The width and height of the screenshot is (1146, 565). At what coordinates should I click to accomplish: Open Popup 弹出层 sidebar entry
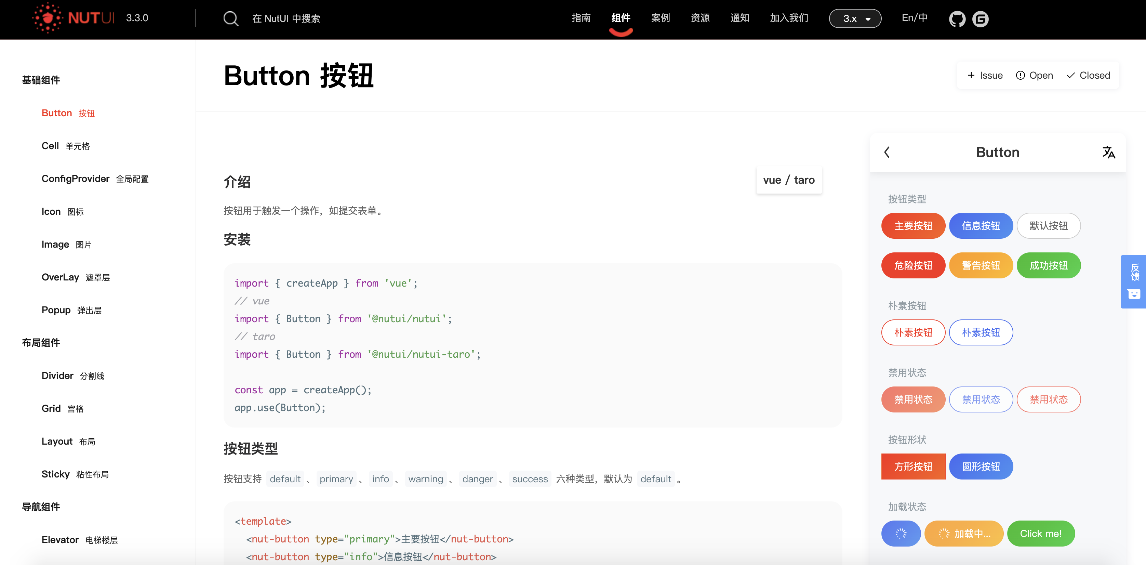click(71, 310)
